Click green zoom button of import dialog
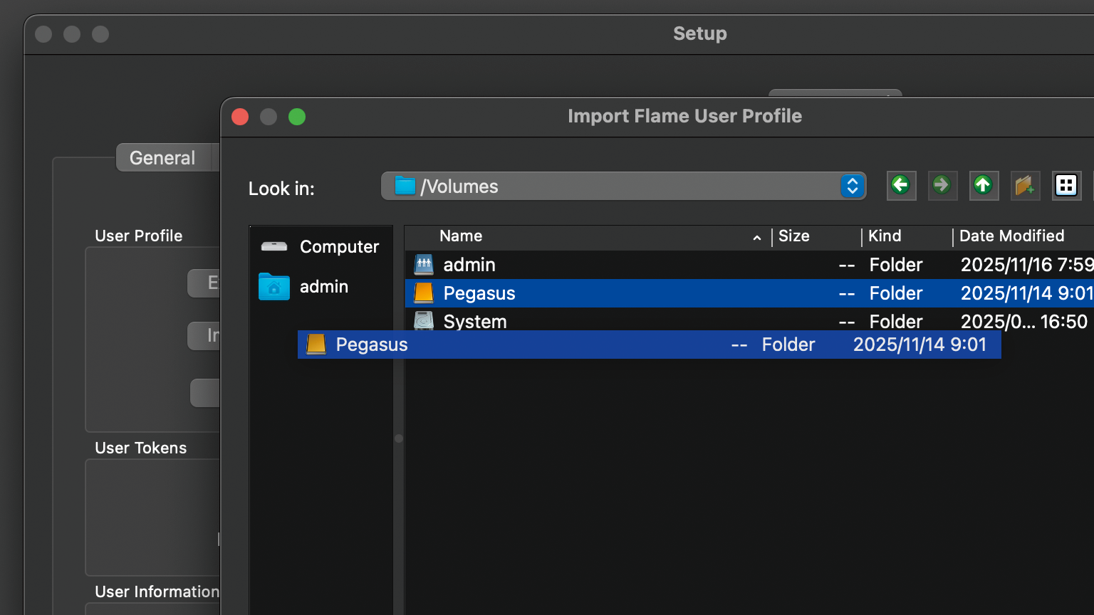This screenshot has width=1094, height=615. [x=297, y=117]
